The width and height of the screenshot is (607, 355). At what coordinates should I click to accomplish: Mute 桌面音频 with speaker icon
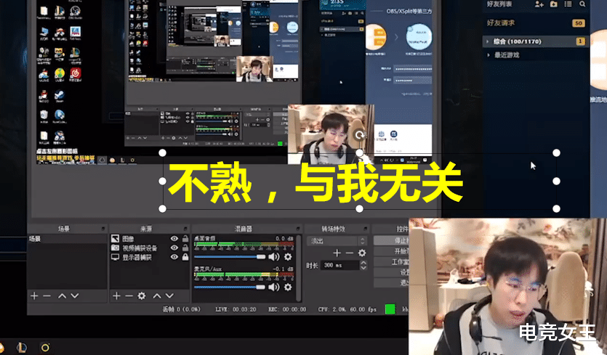274,257
